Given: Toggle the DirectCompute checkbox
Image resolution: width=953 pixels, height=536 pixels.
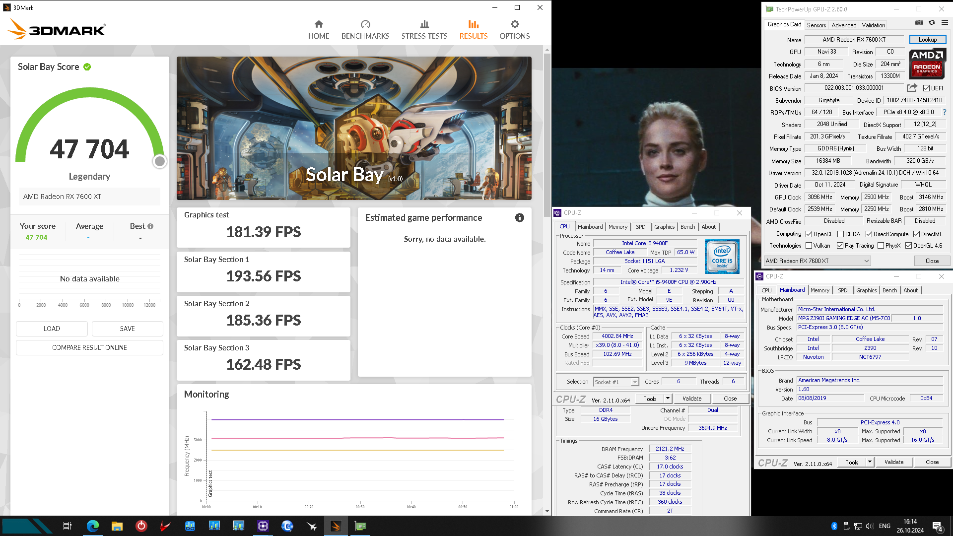Looking at the screenshot, I should point(869,234).
